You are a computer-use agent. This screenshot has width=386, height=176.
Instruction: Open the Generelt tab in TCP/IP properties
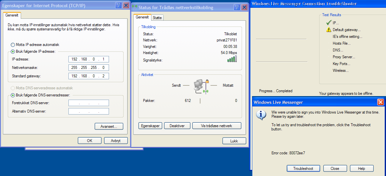pos(12,15)
